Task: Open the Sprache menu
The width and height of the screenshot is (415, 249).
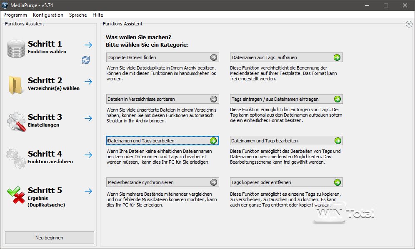Action: click(78, 15)
